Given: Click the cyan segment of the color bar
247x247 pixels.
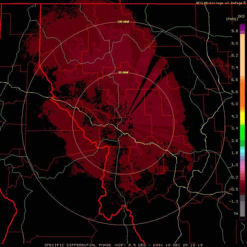Looking at the screenshot, I should click(242, 151).
